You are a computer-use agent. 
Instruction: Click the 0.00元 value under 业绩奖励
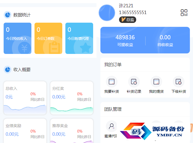coord(12,134)
